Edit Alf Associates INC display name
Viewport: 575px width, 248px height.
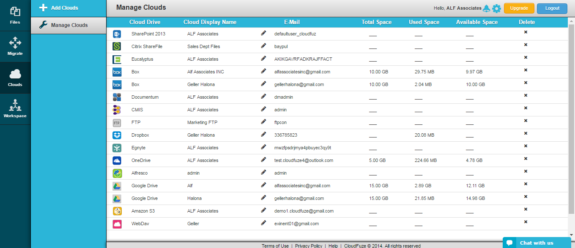[264, 71]
